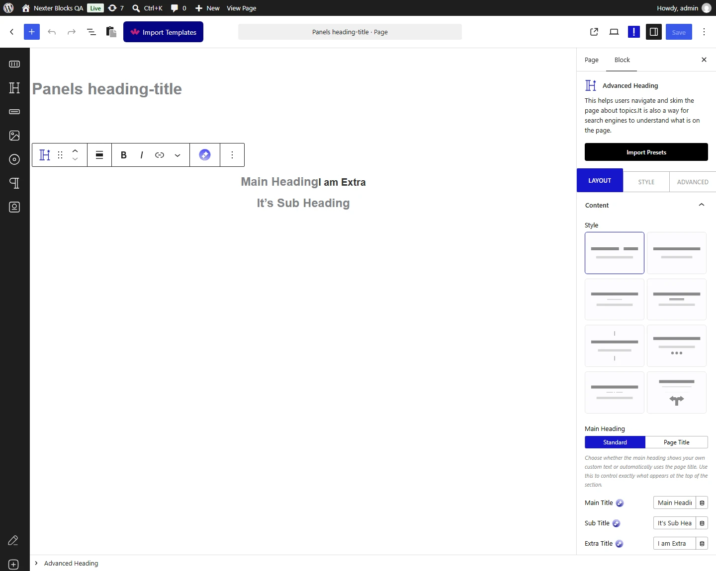Screen dimensions: 716x571
Task: Open device preview dropdown
Action: click(x=614, y=32)
